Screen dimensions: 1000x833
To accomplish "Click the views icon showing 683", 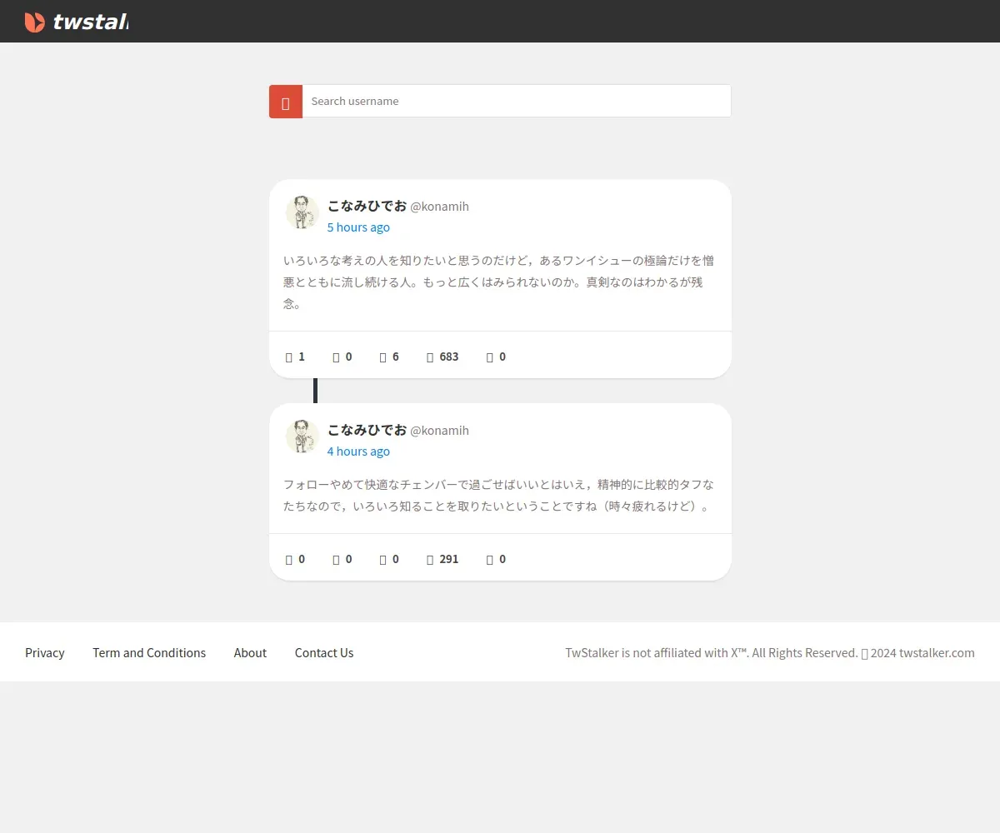I will pyautogui.click(x=430, y=357).
